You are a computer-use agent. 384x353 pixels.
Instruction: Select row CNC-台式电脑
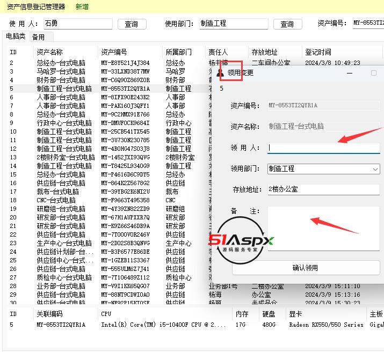[x=56, y=200]
